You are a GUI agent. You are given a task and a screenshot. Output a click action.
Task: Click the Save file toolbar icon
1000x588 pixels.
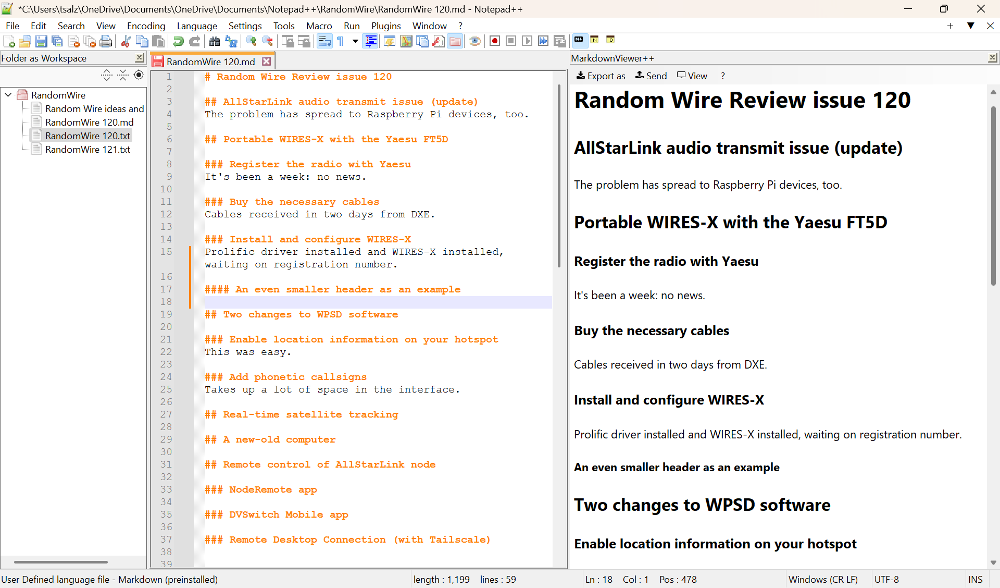(41, 41)
